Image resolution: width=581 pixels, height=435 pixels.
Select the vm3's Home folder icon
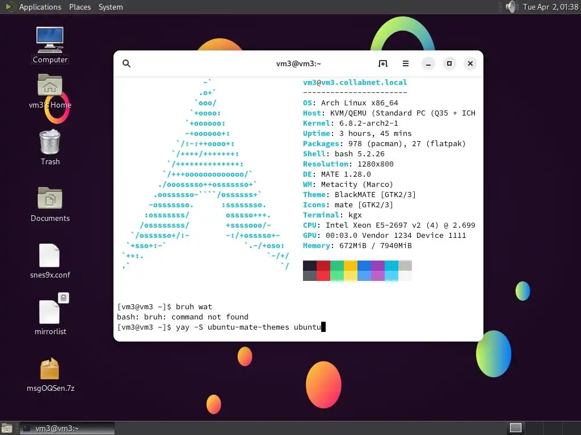click(x=50, y=91)
